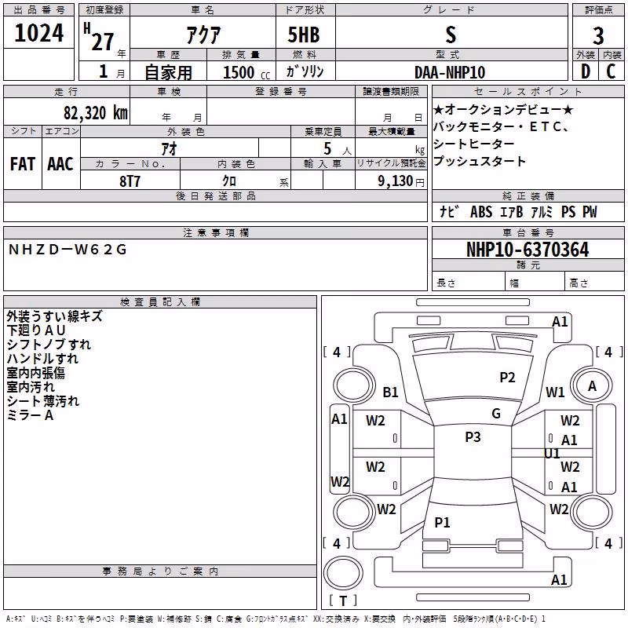Select the G windshield mark
Screen dimensions: 628x628
[496, 414]
